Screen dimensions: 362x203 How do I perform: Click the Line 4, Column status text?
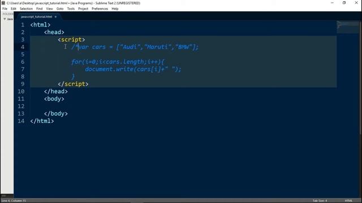[14, 201]
